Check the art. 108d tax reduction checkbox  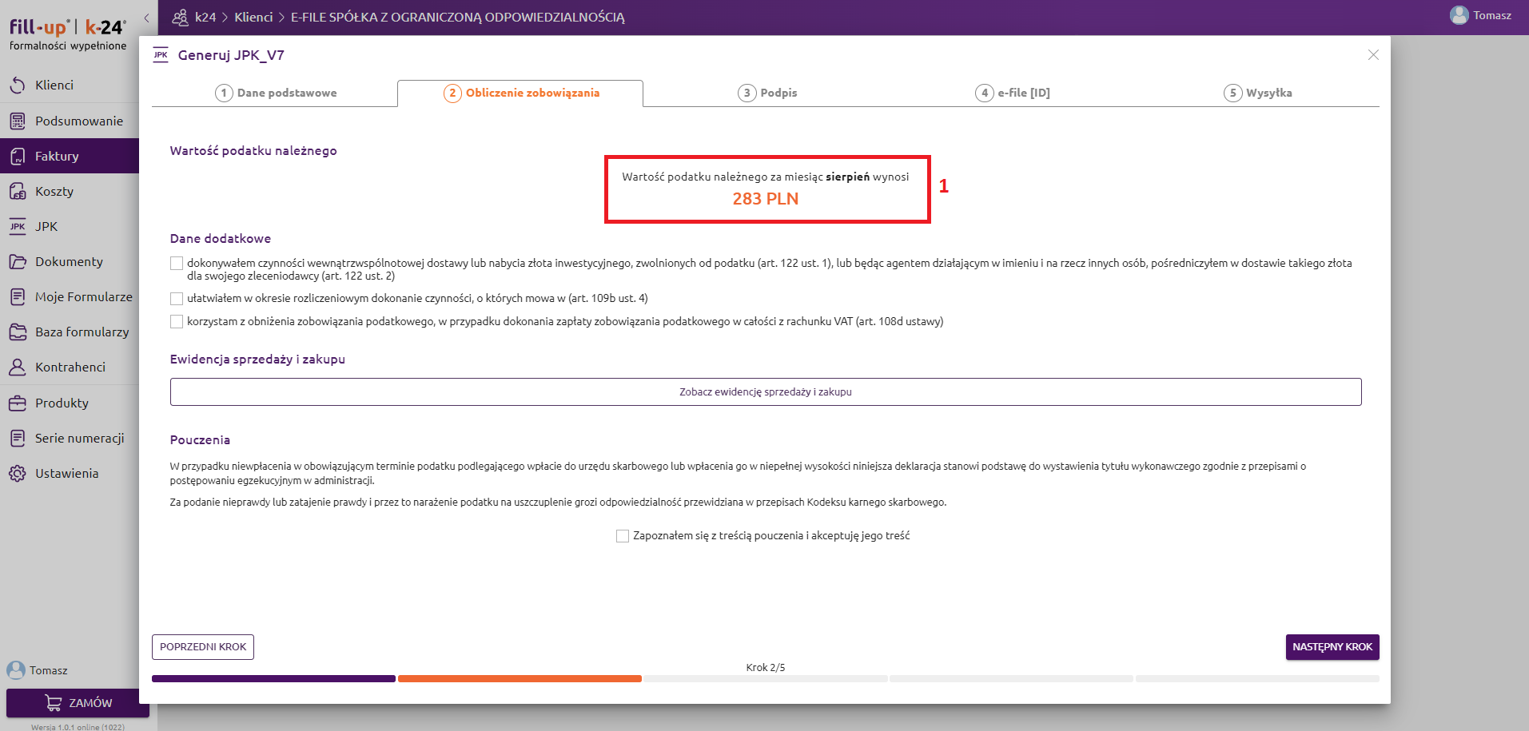point(177,322)
